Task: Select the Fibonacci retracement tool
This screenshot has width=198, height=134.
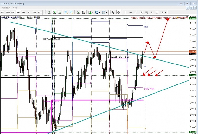Action: tap(146, 12)
